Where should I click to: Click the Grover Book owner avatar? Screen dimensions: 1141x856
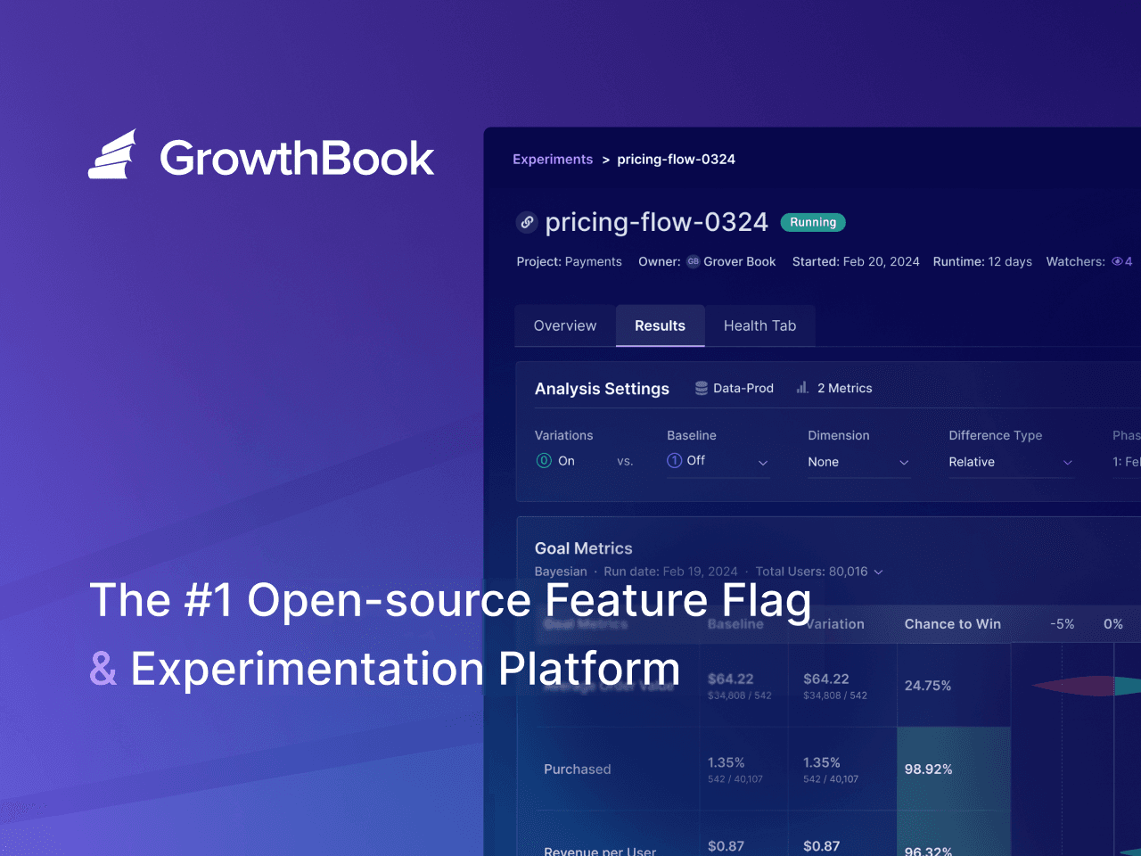[693, 261]
